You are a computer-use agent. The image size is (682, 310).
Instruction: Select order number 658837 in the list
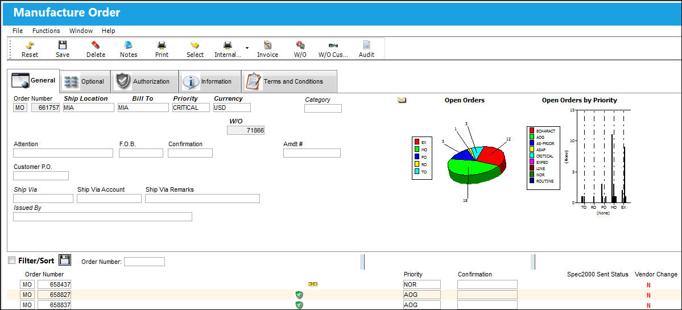[x=55, y=305]
